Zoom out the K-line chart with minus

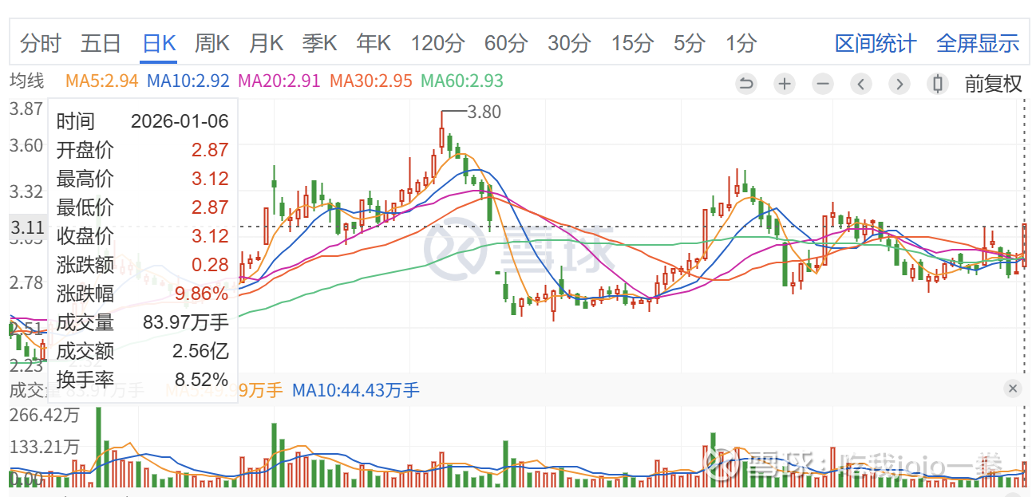coord(823,83)
